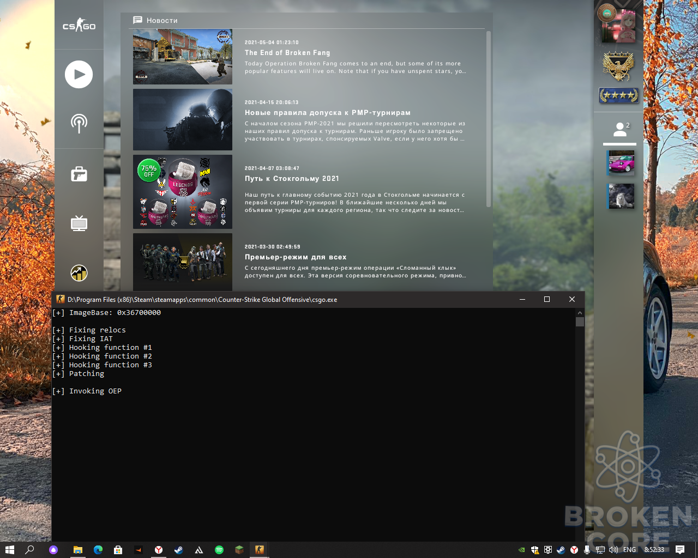Click the golden eagle rank badge
The image size is (698, 558).
click(x=618, y=66)
